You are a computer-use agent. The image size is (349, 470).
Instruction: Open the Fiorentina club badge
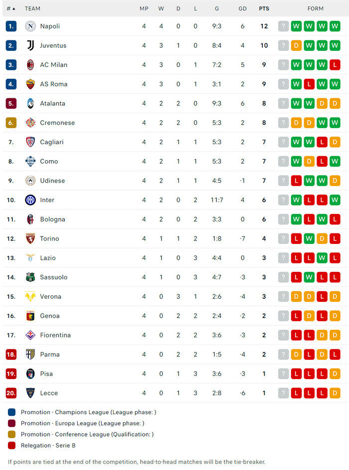point(30,335)
